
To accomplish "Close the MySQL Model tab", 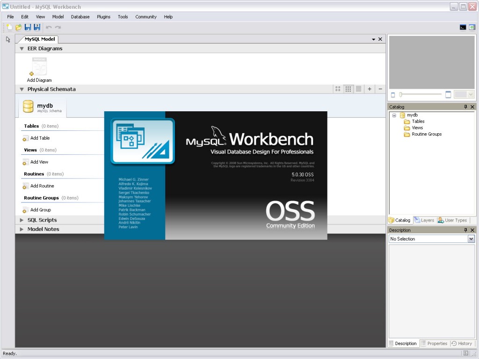I will [380, 39].
